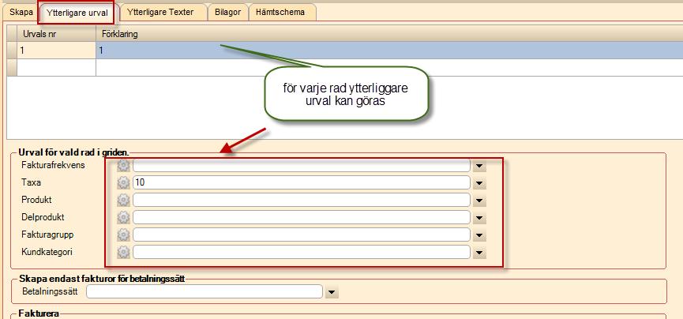
Task: Expand the Kundkategori dropdown arrow
Action: click(479, 253)
